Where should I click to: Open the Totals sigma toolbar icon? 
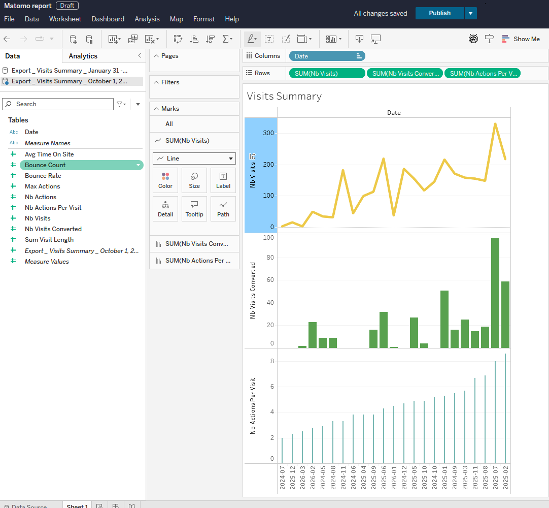coord(226,39)
